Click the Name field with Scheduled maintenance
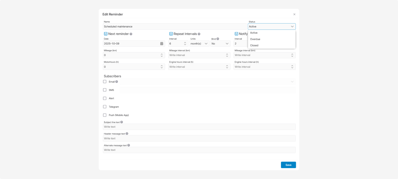The height and width of the screenshot is (179, 398). (x=175, y=27)
